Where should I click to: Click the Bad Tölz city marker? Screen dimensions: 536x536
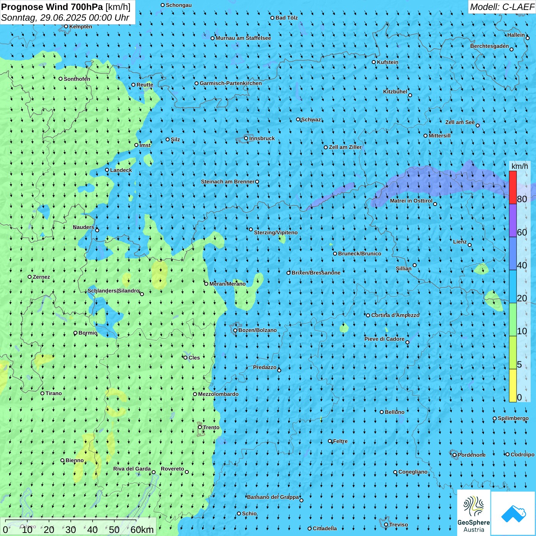tap(272, 18)
